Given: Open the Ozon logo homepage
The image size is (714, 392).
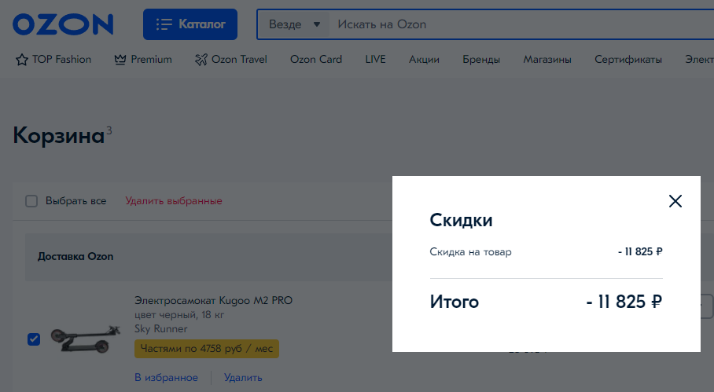Looking at the screenshot, I should pyautogui.click(x=63, y=24).
